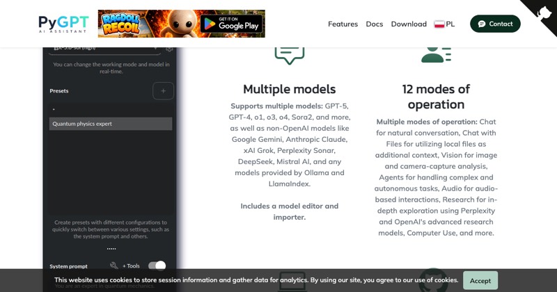Click the System prompt label
This screenshot has width=557, height=292.
pyautogui.click(x=68, y=266)
